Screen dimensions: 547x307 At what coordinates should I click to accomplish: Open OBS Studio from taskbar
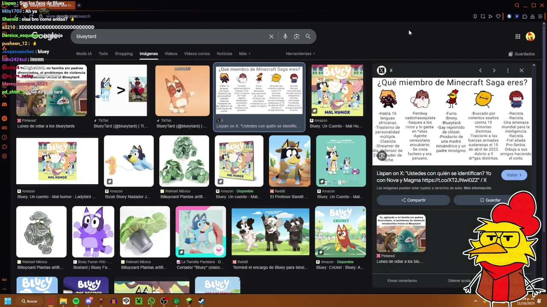point(164,301)
